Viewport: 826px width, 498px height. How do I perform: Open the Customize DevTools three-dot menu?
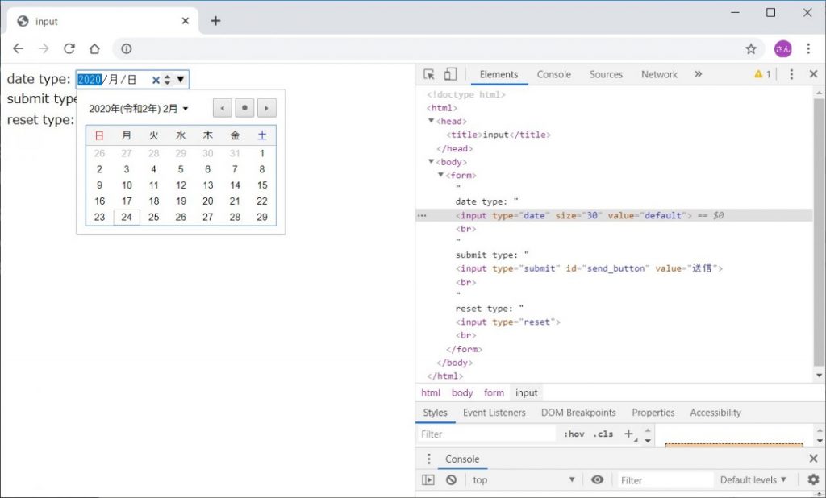791,73
